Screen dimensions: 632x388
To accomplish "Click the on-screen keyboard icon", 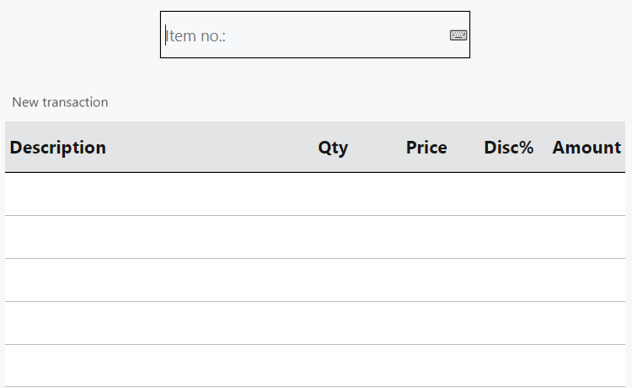I will point(458,35).
